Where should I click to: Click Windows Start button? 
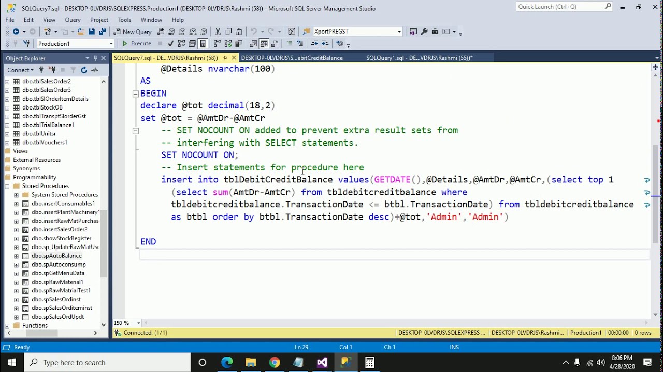pyautogui.click(x=12, y=362)
